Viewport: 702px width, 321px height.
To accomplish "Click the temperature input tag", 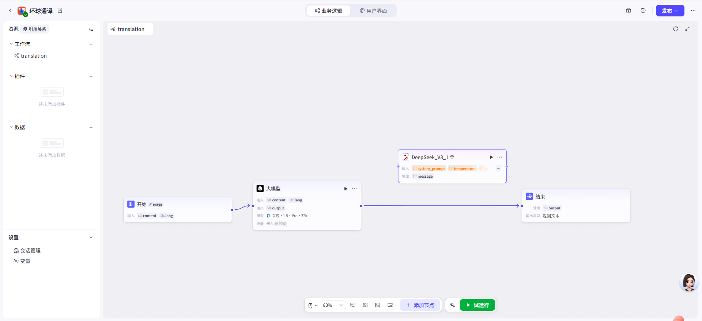I will [463, 169].
